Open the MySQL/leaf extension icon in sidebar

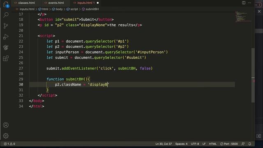tap(6, 48)
